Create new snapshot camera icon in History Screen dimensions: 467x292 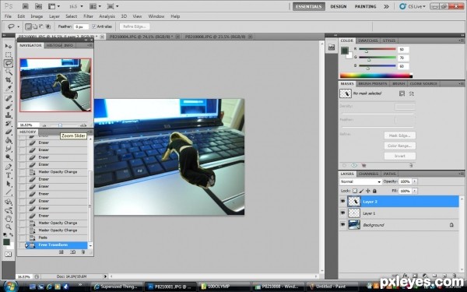point(72,252)
